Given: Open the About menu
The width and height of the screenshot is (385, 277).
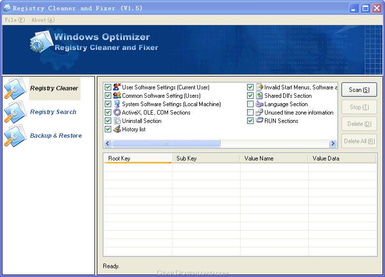Looking at the screenshot, I should point(43,20).
